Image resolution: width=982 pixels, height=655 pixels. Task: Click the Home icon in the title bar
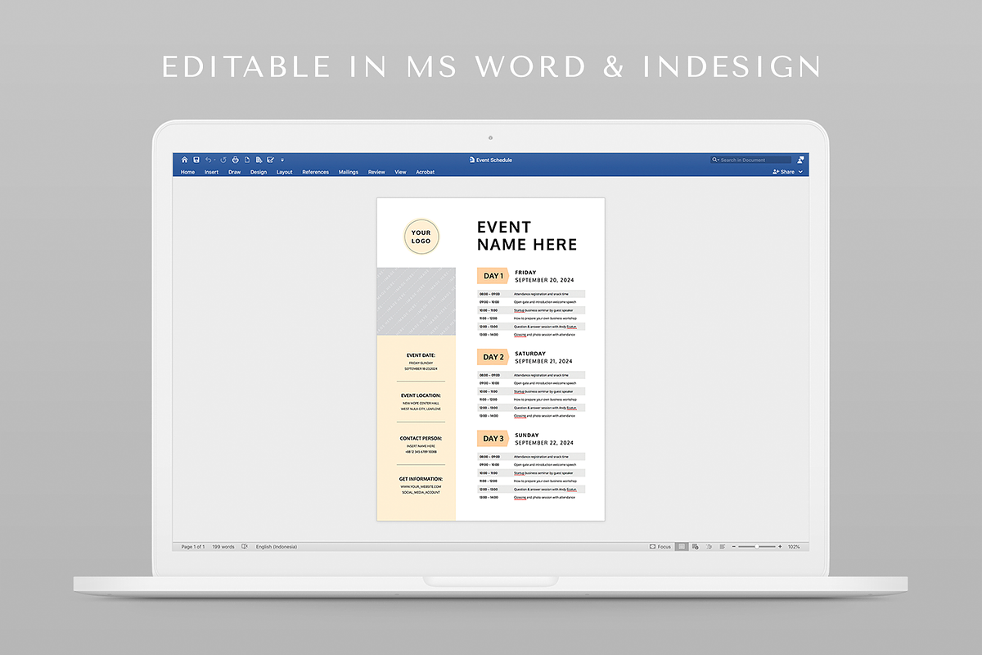(x=184, y=160)
